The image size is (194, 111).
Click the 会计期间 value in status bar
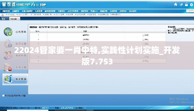click(x=85, y=108)
